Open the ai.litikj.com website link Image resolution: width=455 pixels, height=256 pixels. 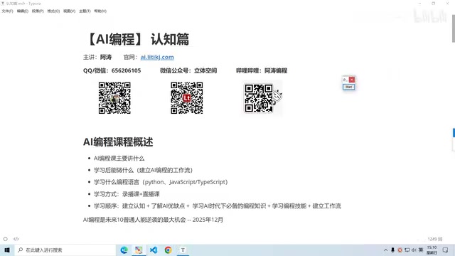tap(157, 57)
